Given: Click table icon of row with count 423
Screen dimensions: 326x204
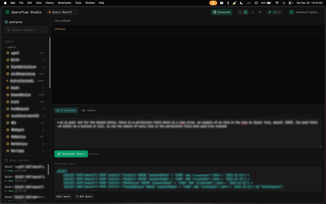Looking at the screenshot, I should tap(8, 53).
